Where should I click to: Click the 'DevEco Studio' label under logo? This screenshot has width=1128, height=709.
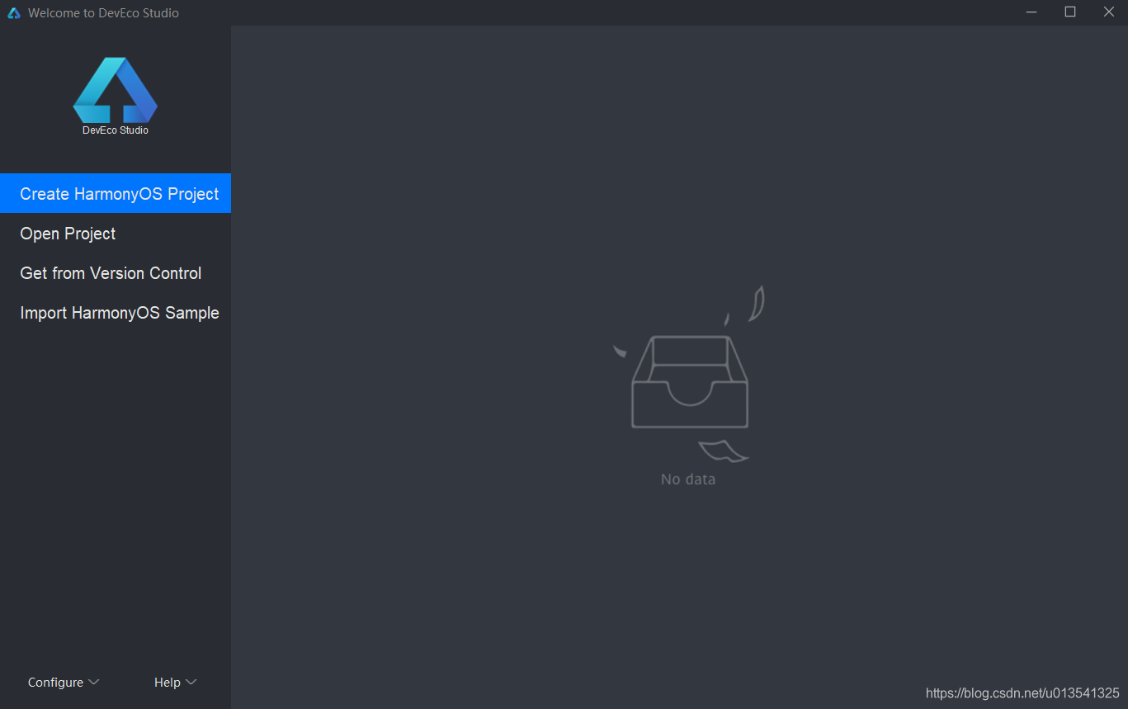tap(116, 130)
